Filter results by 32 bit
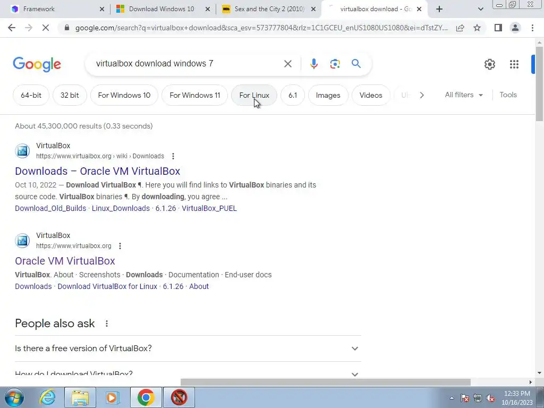 (70, 95)
